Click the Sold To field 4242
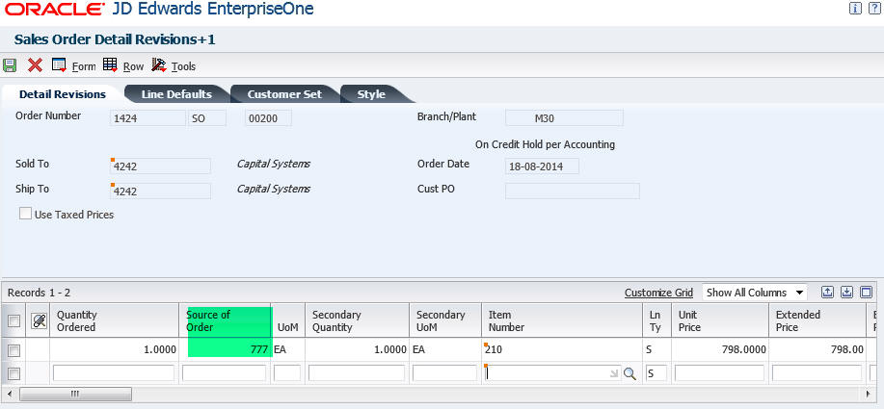 (x=160, y=166)
